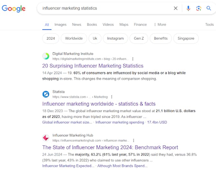Open the Tools search options
Image resolution: width=216 pixels, height=174 pixels.
click(209, 24)
